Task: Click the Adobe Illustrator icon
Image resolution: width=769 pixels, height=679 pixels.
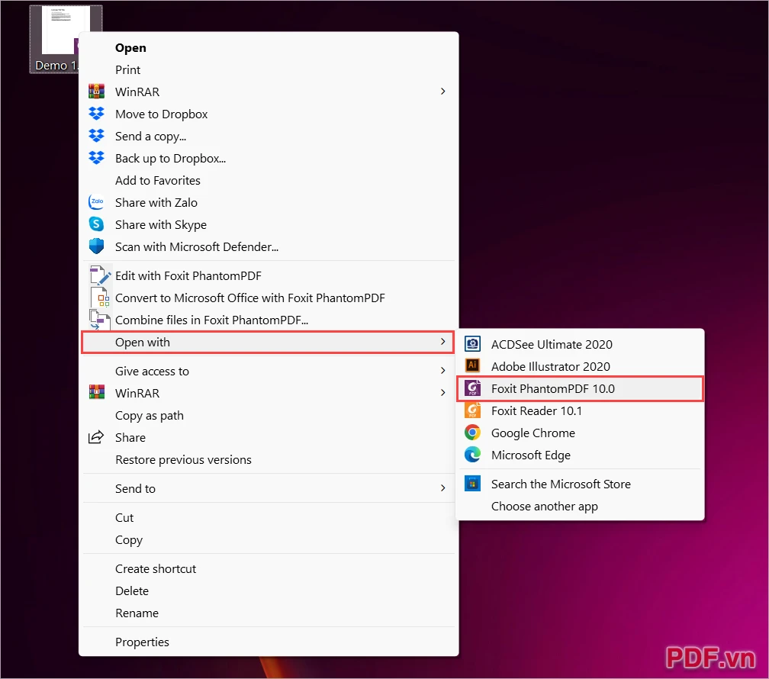Action: click(473, 365)
